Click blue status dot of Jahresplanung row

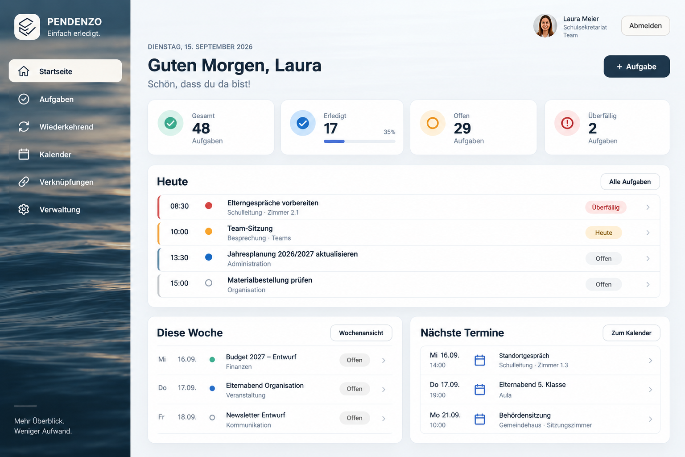coord(208,257)
